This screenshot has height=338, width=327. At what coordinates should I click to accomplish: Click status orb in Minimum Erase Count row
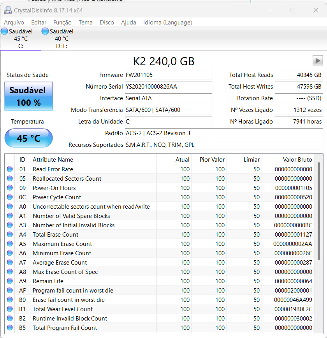(x=10, y=253)
